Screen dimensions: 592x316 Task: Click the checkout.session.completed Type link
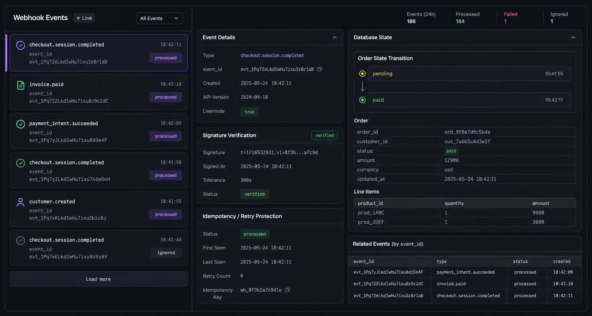click(272, 56)
